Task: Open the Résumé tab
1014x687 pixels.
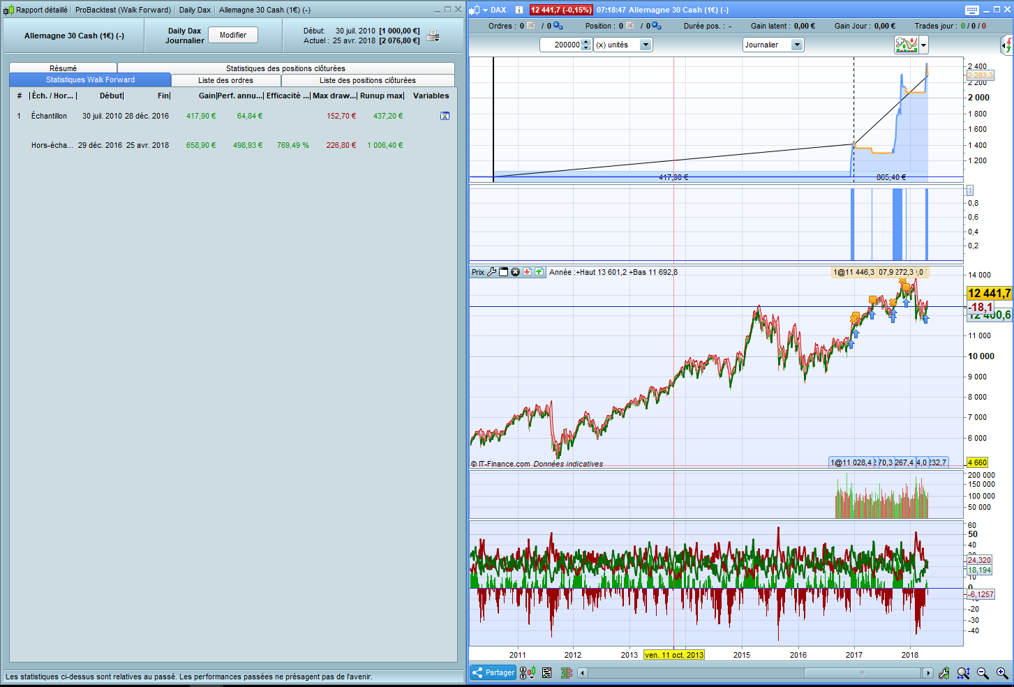Action: click(63, 68)
